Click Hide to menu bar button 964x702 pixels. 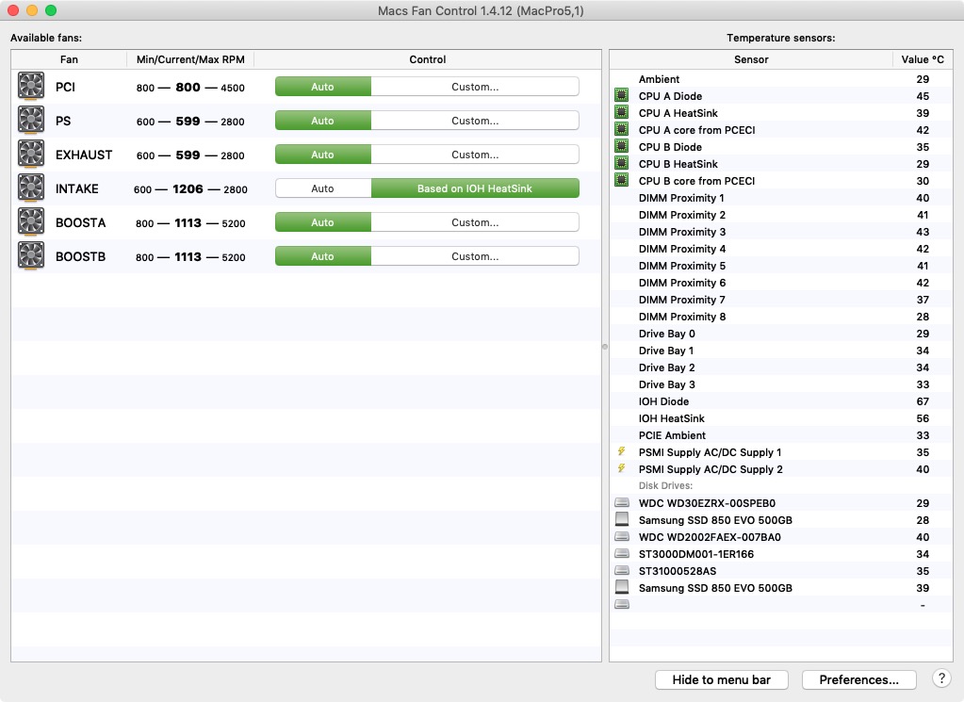point(721,679)
